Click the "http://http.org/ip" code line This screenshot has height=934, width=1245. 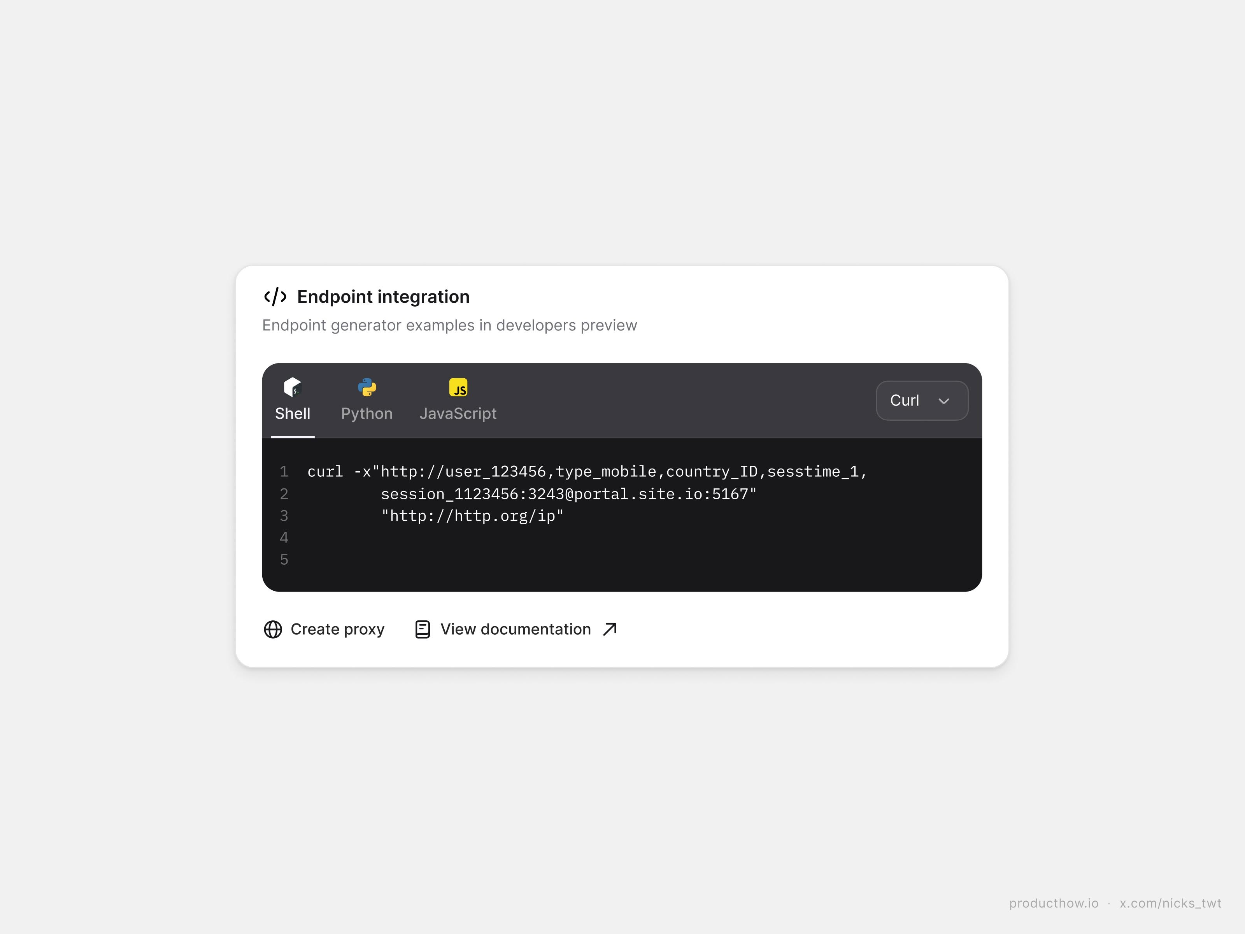[x=472, y=516]
